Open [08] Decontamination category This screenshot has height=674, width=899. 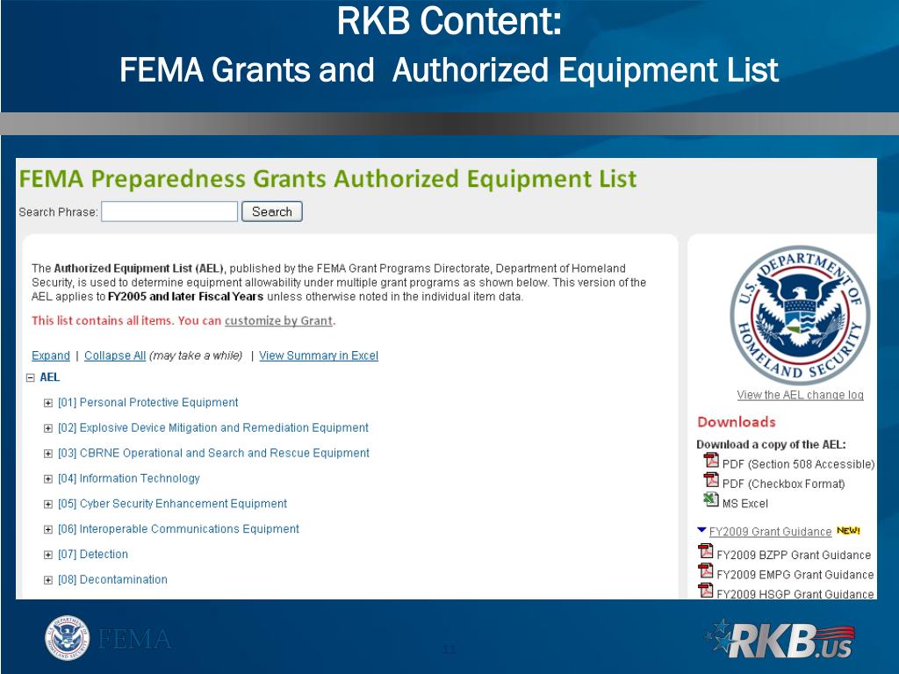coord(112,579)
